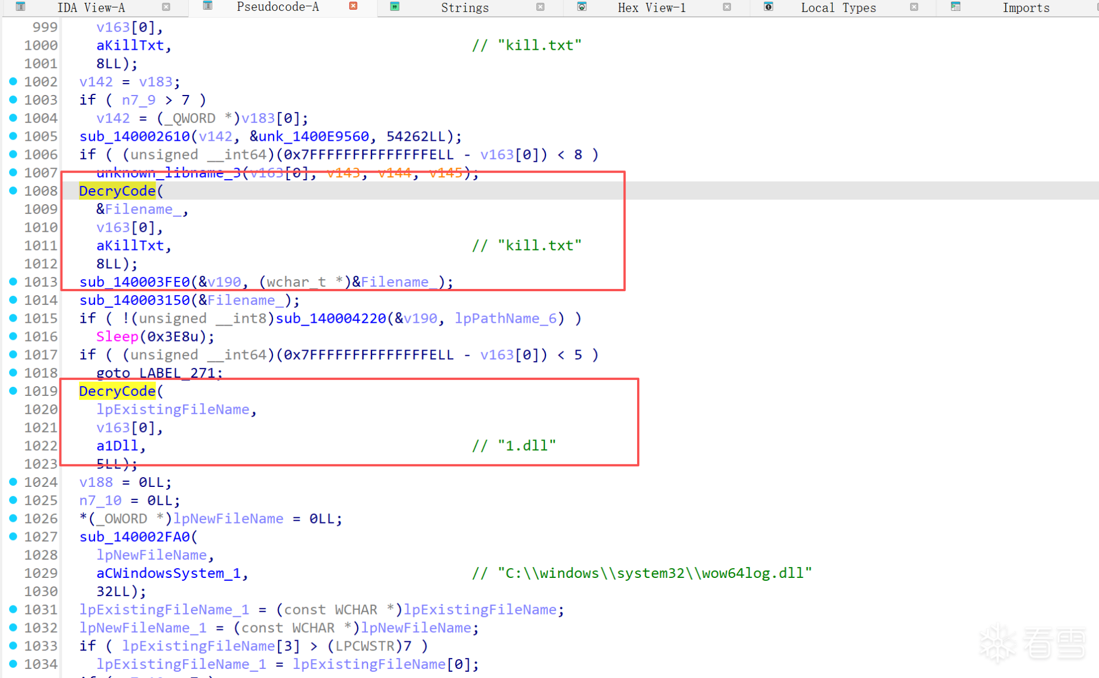Click DecryCode call on line 1008
The height and width of the screenshot is (678, 1099).
tap(117, 191)
